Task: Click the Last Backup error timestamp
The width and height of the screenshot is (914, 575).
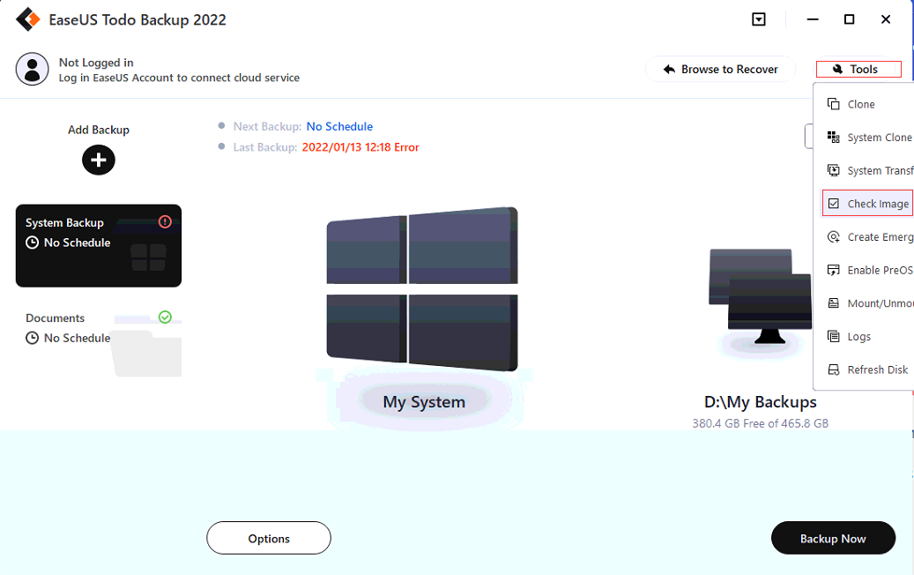Action: tap(360, 147)
